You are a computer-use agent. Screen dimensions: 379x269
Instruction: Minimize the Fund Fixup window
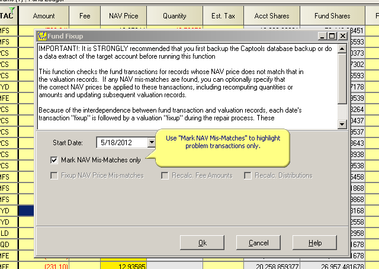coord(322,37)
